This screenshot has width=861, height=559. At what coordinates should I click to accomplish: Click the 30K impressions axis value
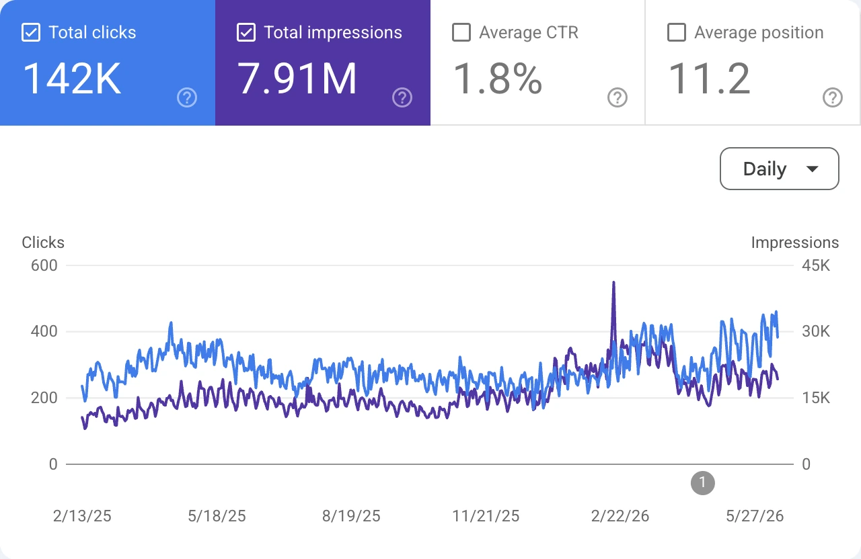click(x=817, y=331)
